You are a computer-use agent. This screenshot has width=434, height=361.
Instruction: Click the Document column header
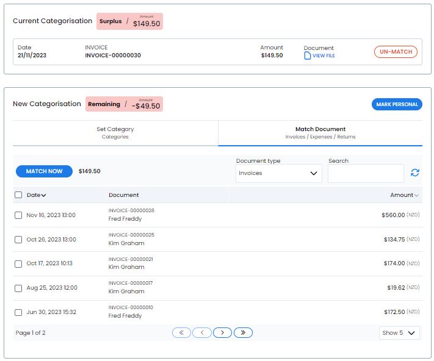tap(124, 195)
